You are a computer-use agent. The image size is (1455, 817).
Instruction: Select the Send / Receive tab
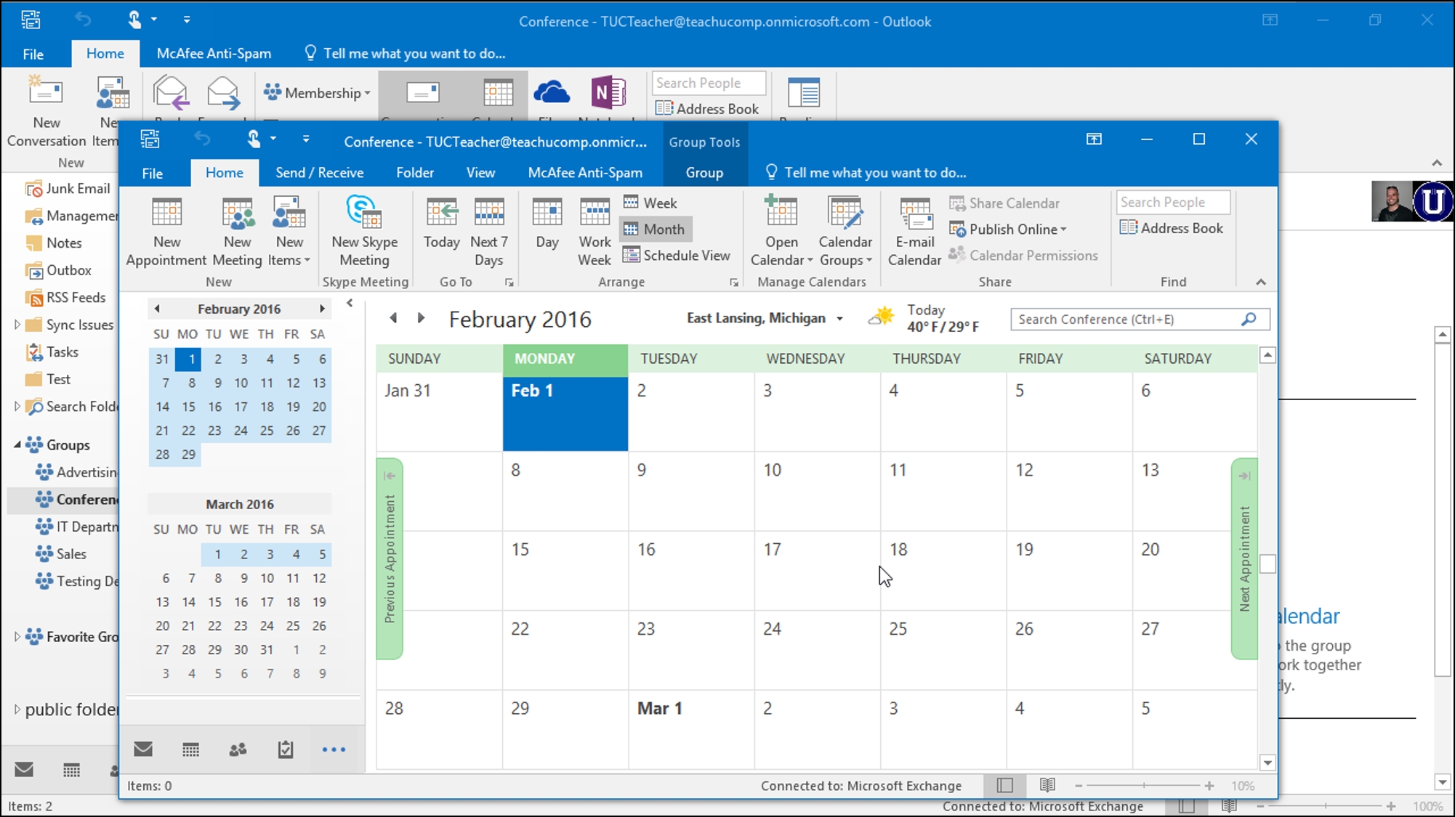point(318,172)
